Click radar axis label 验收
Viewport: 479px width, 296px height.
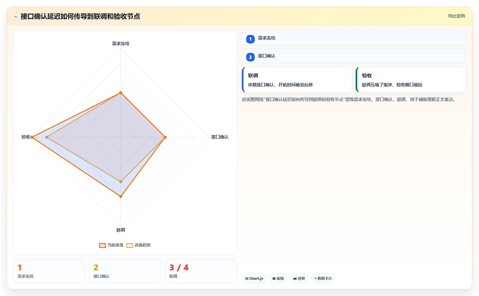pos(26,137)
